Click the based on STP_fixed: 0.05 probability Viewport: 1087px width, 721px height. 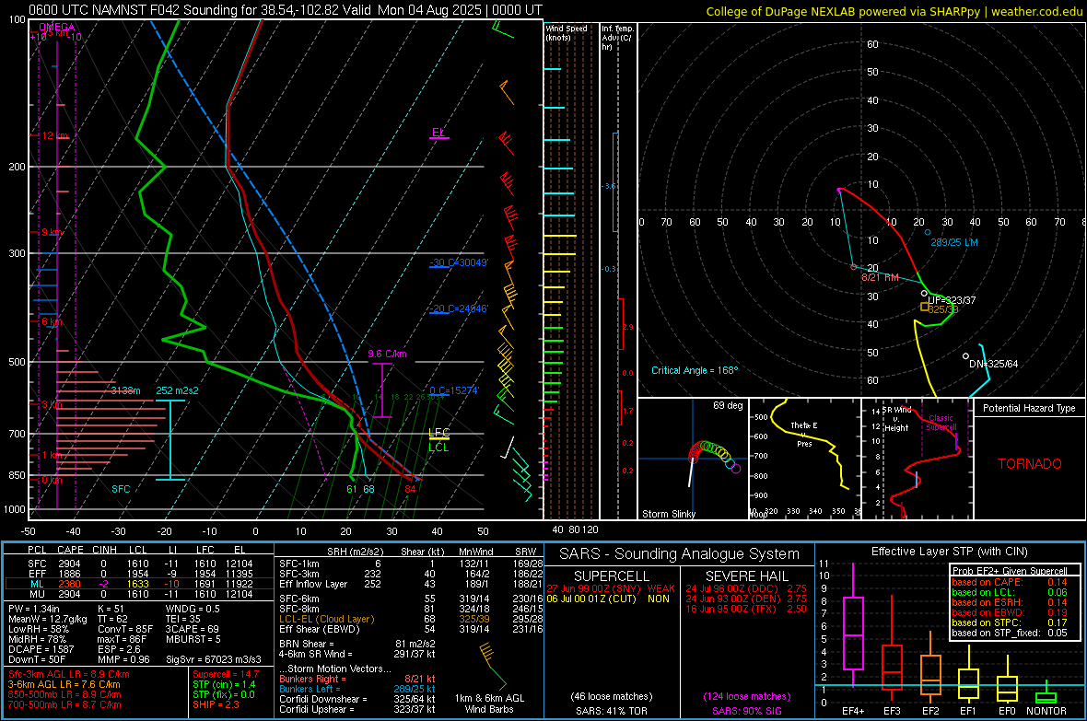tap(1010, 633)
